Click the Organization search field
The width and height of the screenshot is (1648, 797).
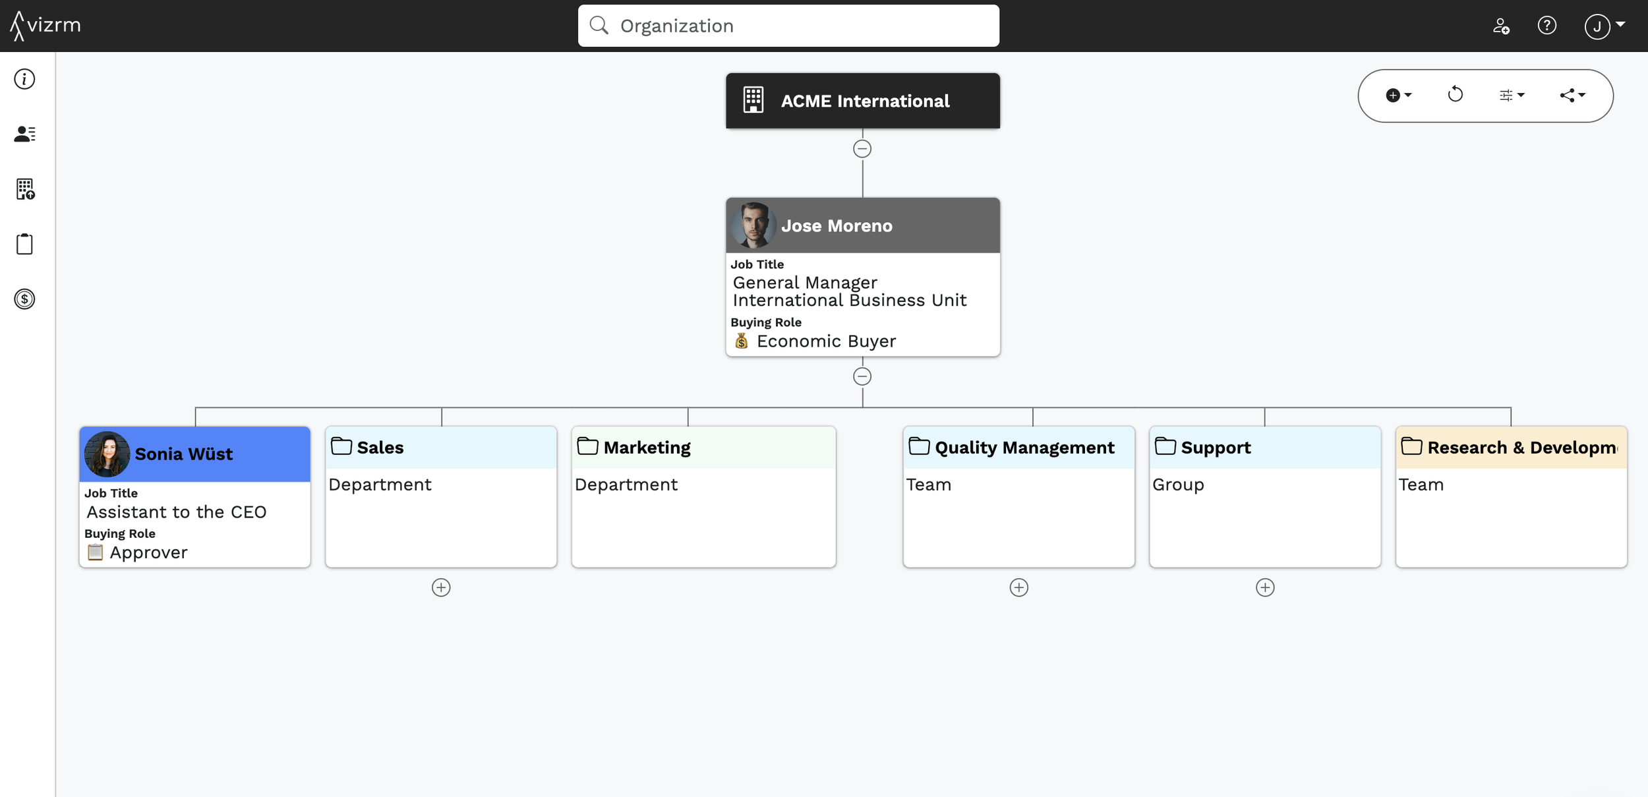click(788, 26)
